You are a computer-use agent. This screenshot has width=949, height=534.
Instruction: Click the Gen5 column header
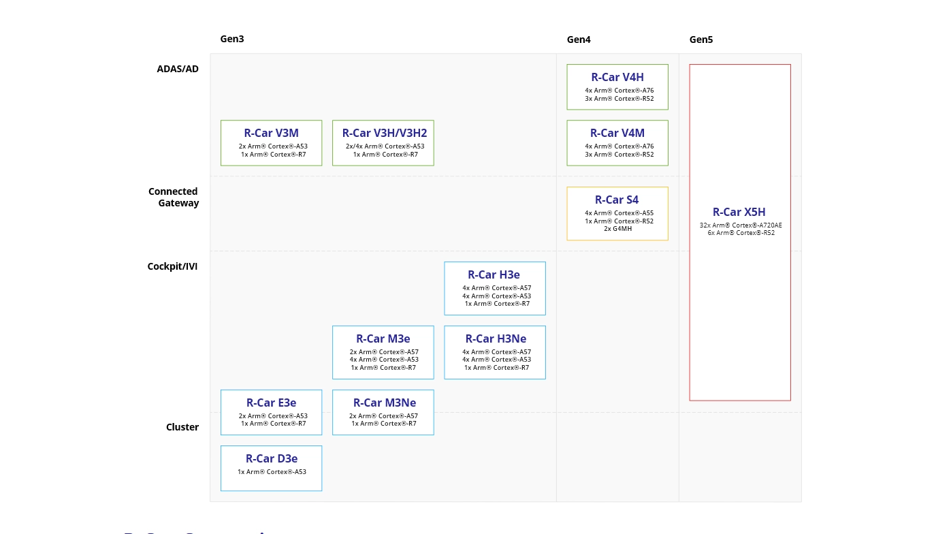tap(701, 40)
